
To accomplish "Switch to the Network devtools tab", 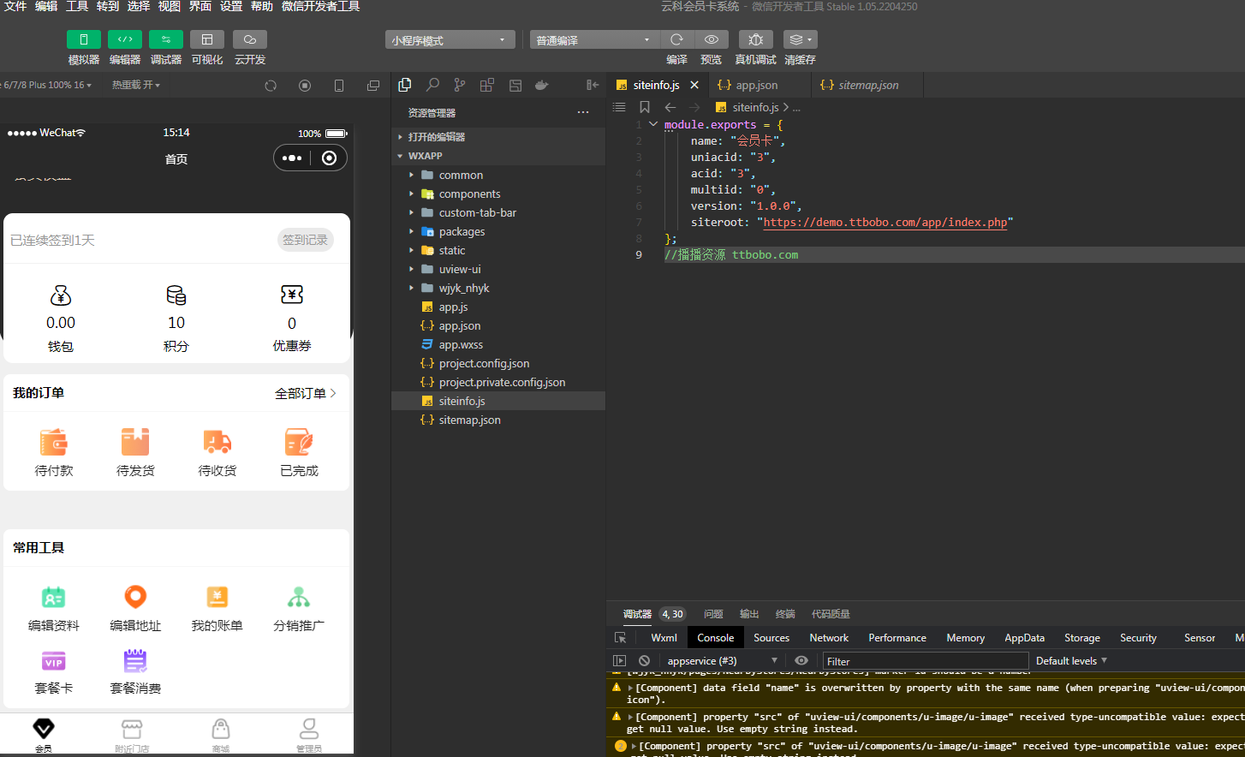I will click(829, 638).
